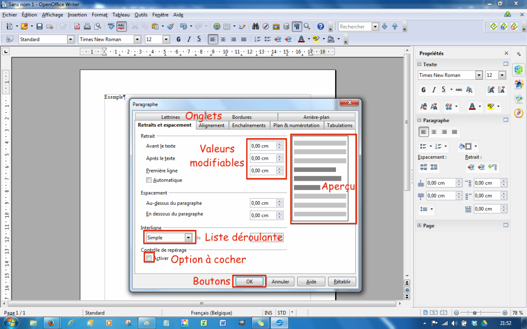Click the Format Paintbrush icon
The width and height of the screenshot is (527, 329).
tap(171, 27)
